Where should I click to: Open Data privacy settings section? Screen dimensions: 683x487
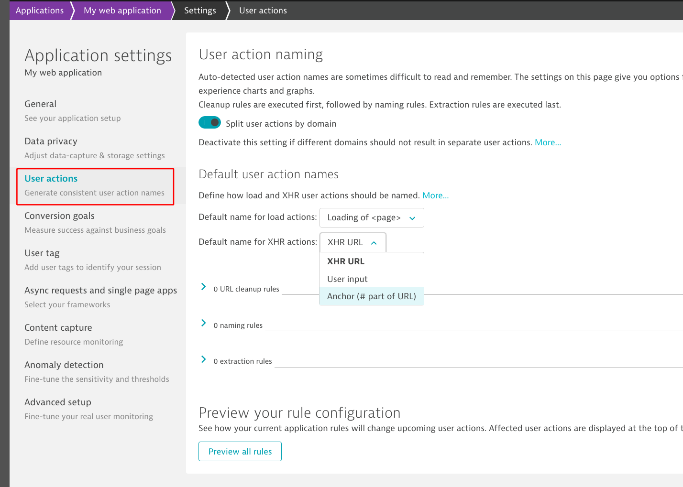pyautogui.click(x=51, y=141)
